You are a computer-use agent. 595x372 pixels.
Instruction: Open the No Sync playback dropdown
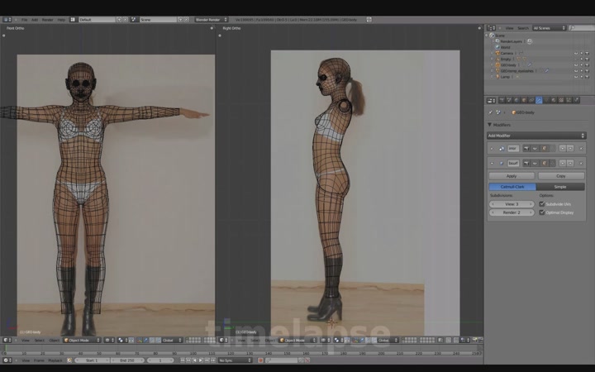click(235, 360)
